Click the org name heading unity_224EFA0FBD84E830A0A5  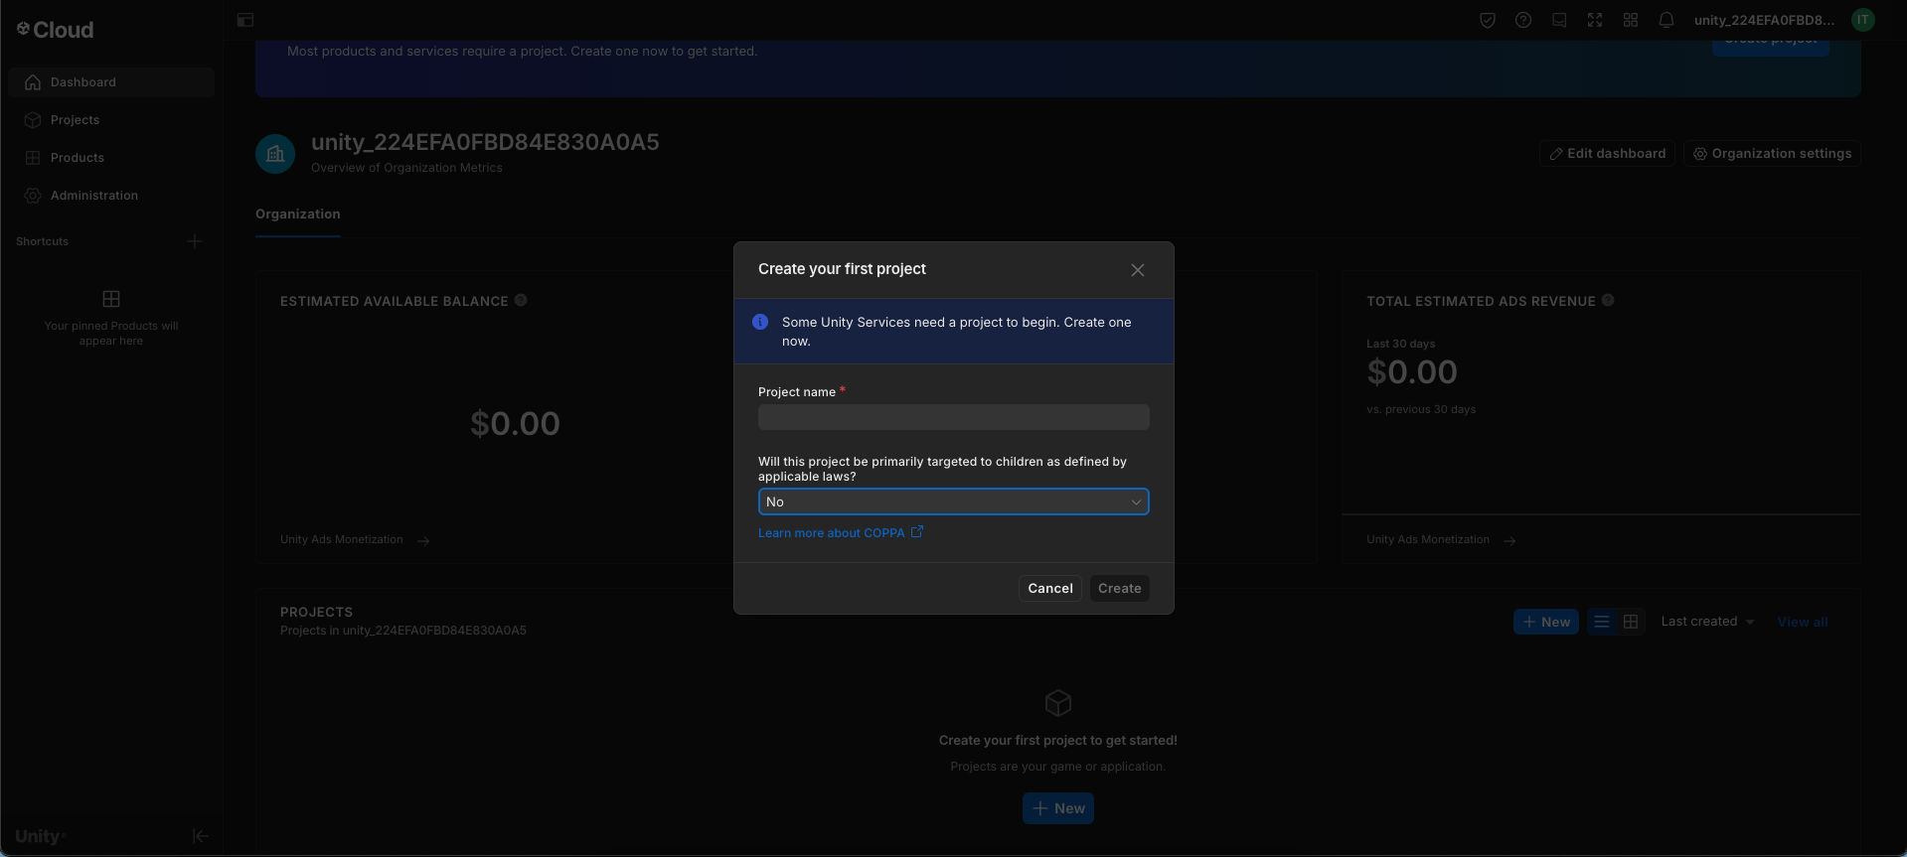[485, 142]
